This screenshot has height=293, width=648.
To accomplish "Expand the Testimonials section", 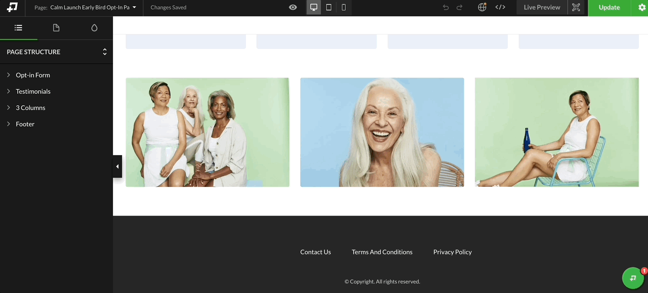I will point(9,91).
